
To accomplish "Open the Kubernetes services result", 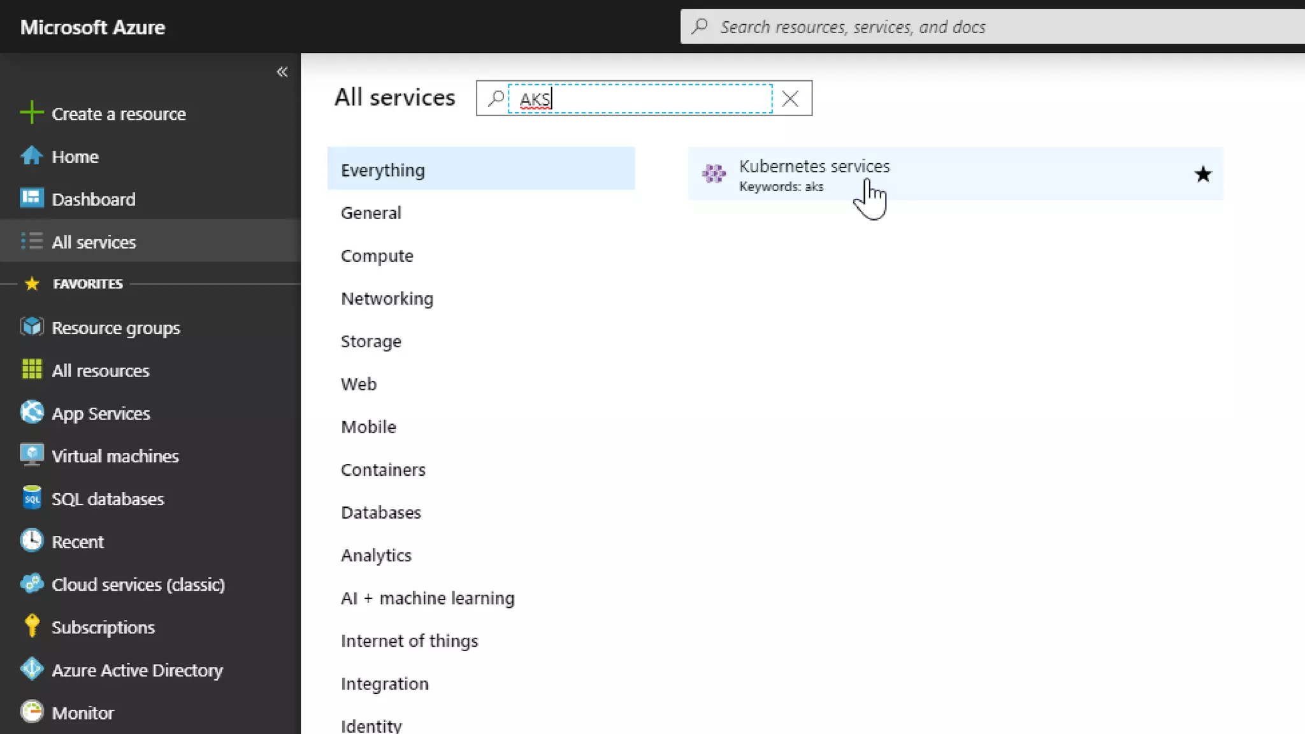I will click(x=814, y=167).
